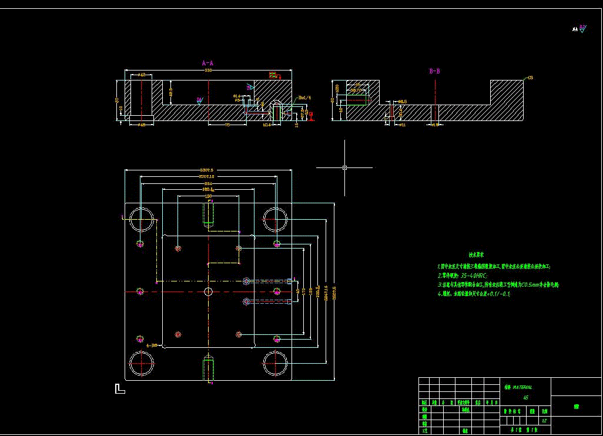Click the 170 vertical dimension in plan view
603x436 pixels.
[304, 291]
